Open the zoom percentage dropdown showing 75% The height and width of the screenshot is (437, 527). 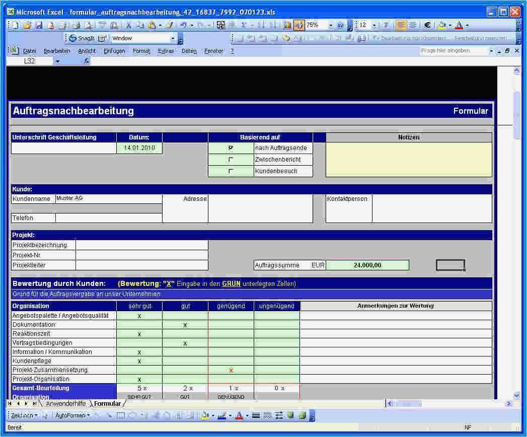pos(331,25)
